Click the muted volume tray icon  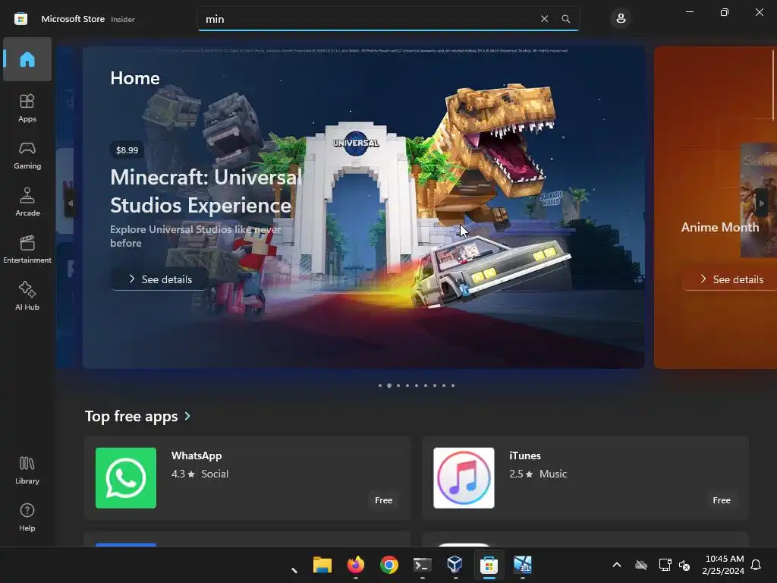coord(684,565)
